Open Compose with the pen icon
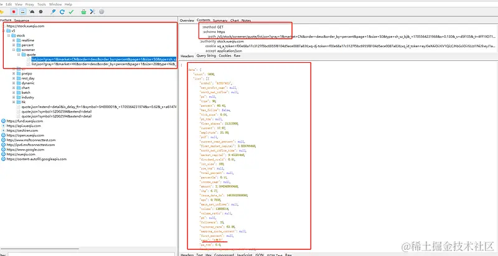Image resolution: width=498 pixels, height=256 pixels. (53, 12)
